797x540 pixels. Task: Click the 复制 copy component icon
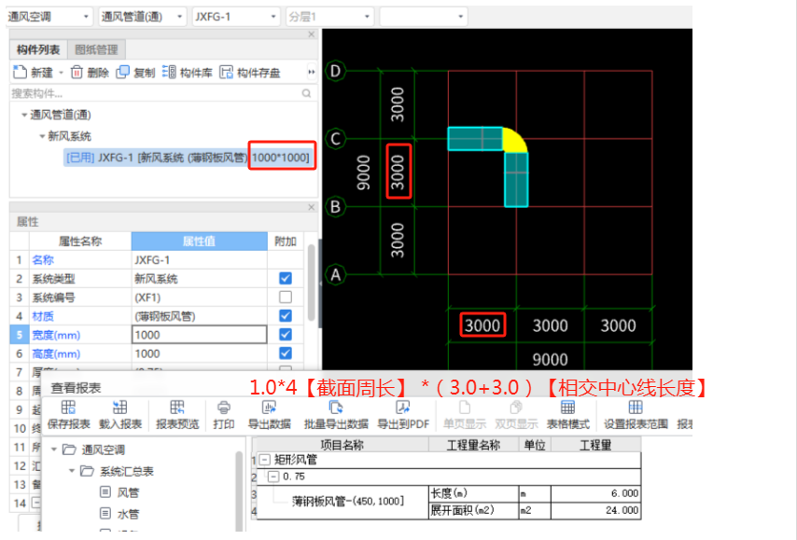click(122, 72)
